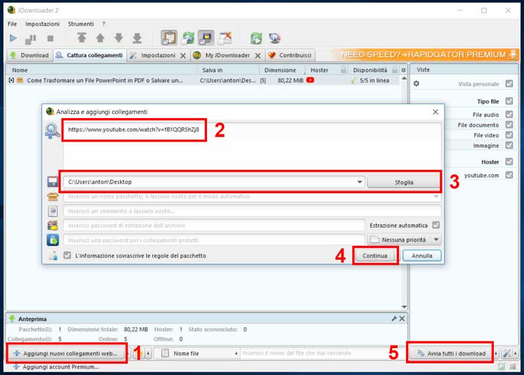524x375 pixels.
Task: Open the Nessuna priorità dropdown
Action: point(404,240)
